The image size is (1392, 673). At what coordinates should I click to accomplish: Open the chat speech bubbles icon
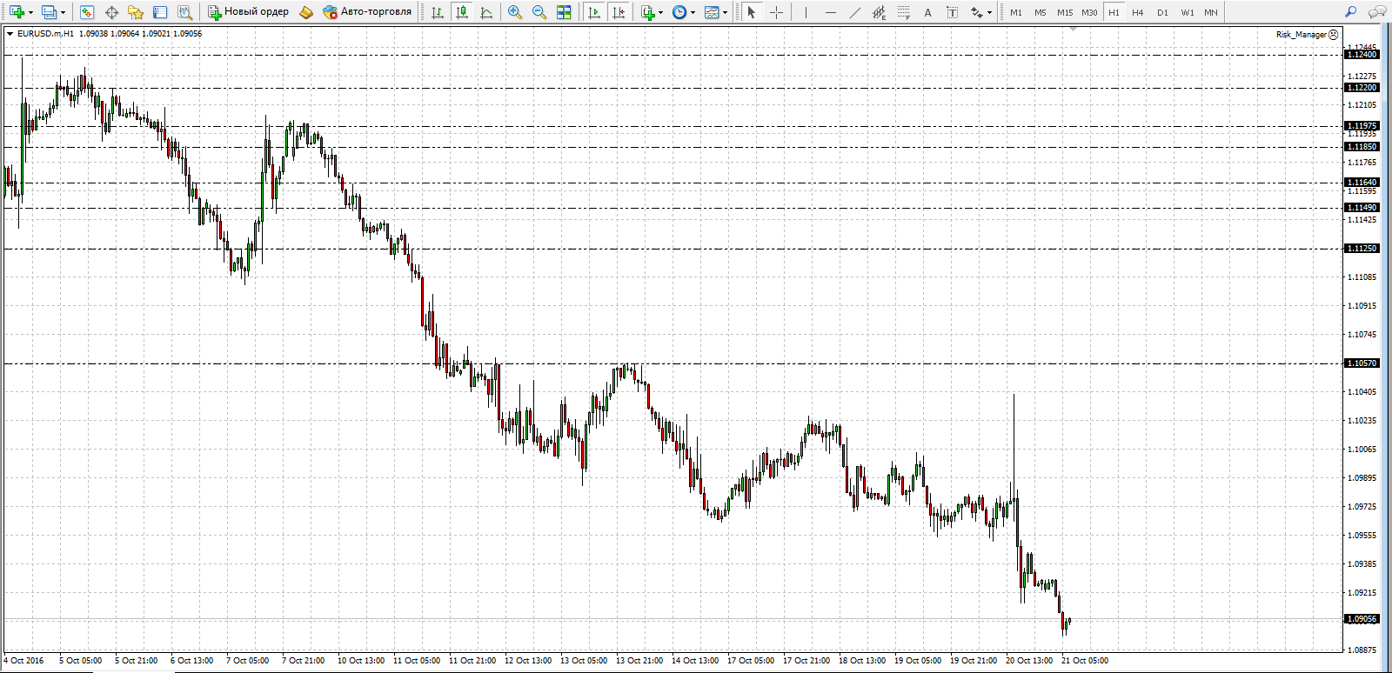point(1377,12)
